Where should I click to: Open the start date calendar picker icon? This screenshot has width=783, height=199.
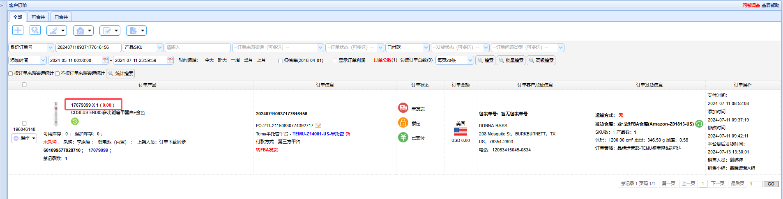pyautogui.click(x=105, y=60)
